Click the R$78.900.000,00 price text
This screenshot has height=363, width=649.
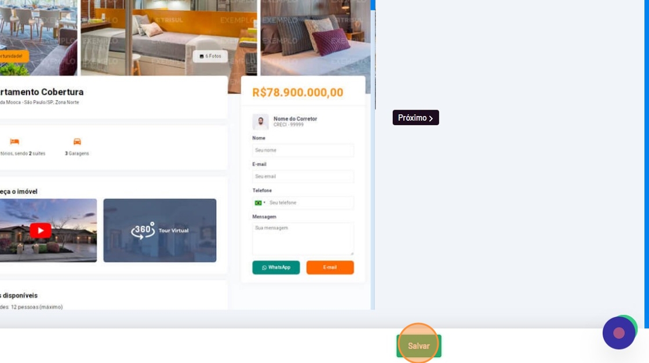click(298, 92)
